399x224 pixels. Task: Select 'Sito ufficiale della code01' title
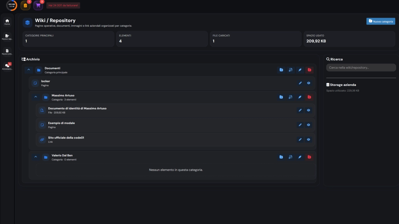point(66,138)
